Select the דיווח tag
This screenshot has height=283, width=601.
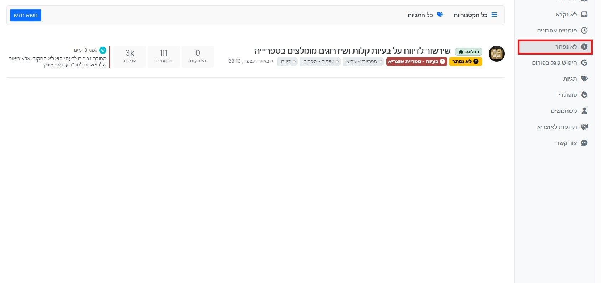287,62
